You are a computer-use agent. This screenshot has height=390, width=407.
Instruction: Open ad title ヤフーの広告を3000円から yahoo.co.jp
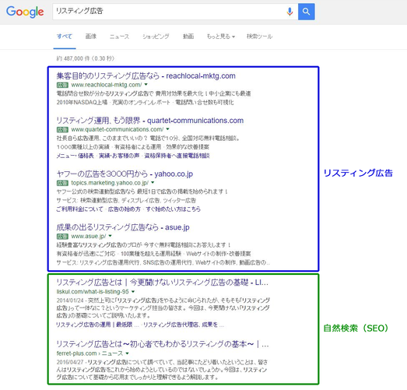tap(125, 174)
